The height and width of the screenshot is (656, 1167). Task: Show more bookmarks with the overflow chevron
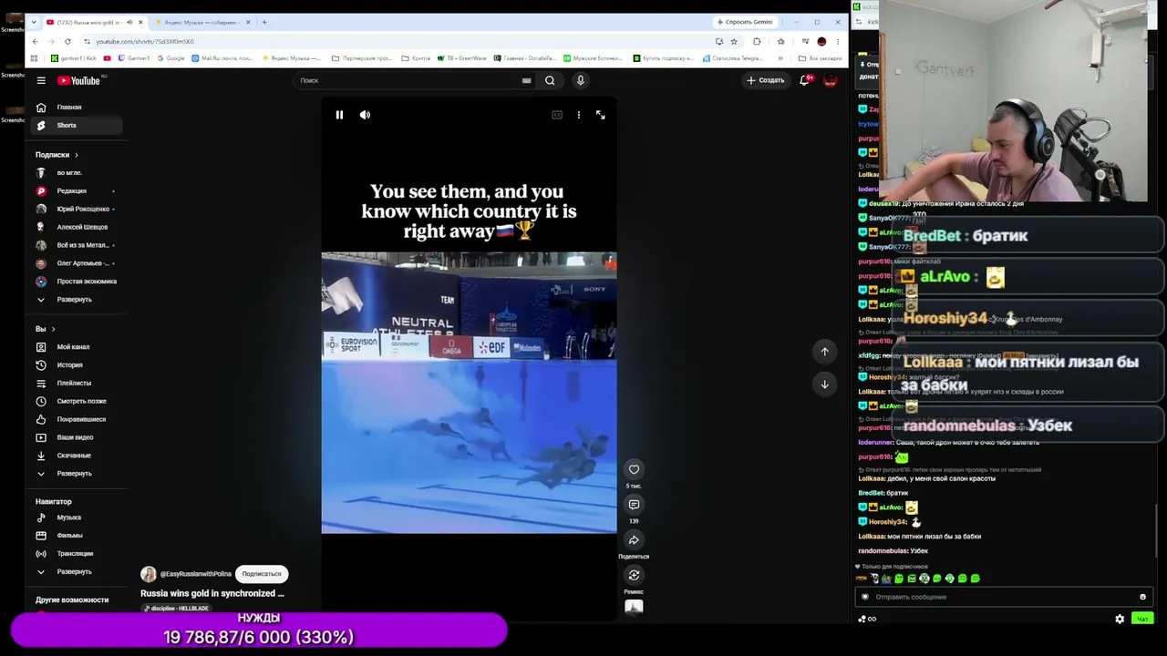point(780,58)
